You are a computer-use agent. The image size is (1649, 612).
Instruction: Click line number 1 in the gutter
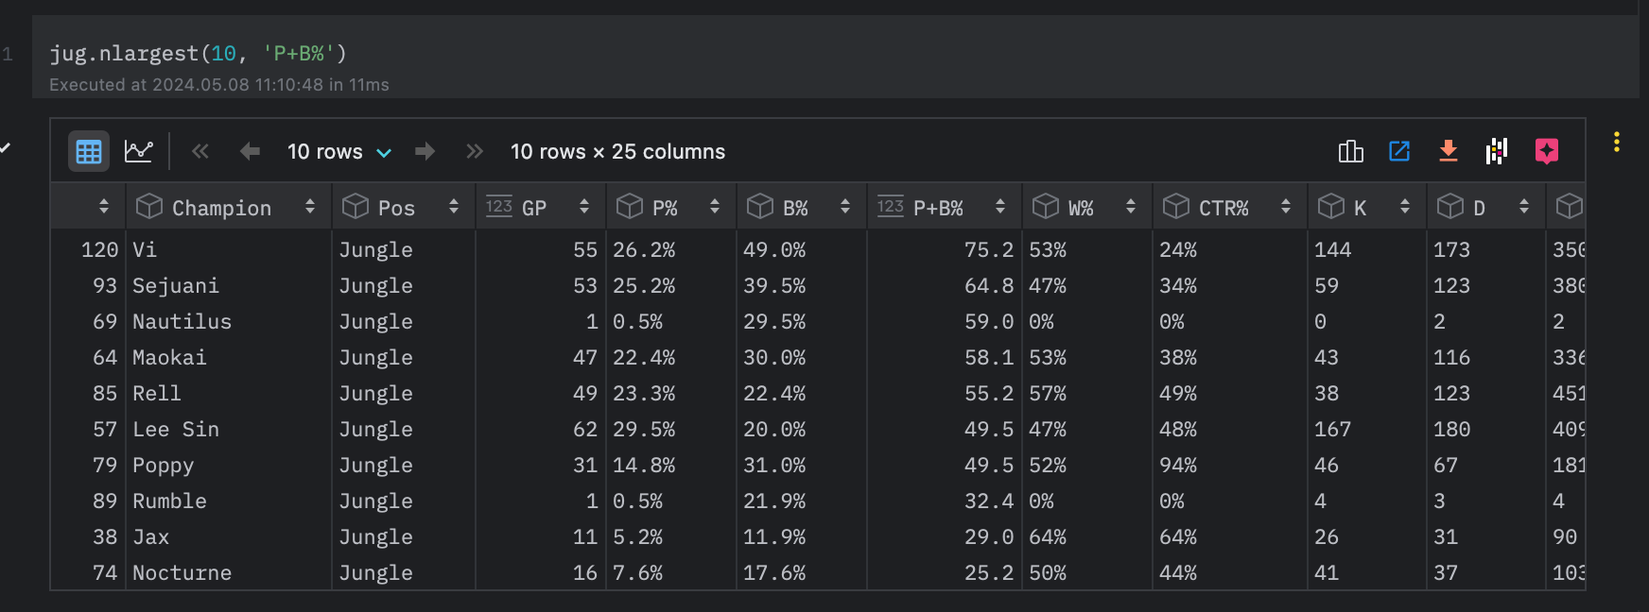click(8, 54)
